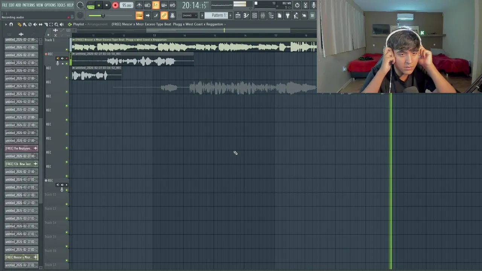Image resolution: width=482 pixels, height=271 pixels.
Task: Select the Paint brush tool
Action: [x=24, y=24]
